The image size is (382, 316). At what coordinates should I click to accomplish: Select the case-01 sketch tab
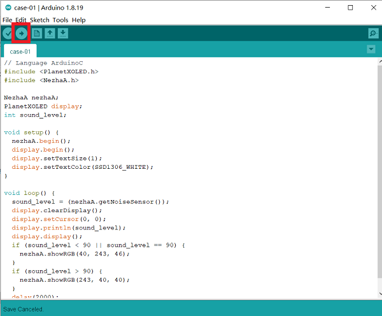[x=20, y=52]
